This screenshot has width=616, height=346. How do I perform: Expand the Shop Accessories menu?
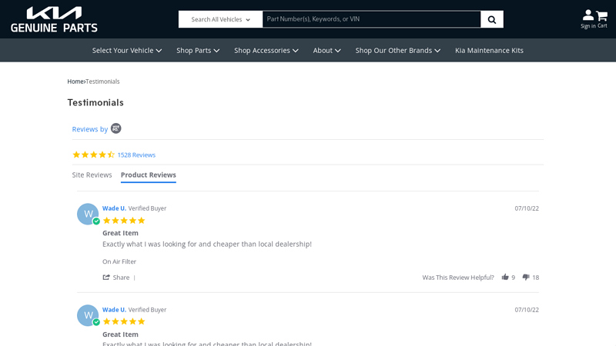[266, 50]
